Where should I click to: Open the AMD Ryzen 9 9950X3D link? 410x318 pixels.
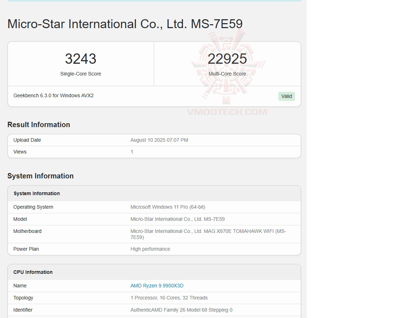pyautogui.click(x=157, y=286)
